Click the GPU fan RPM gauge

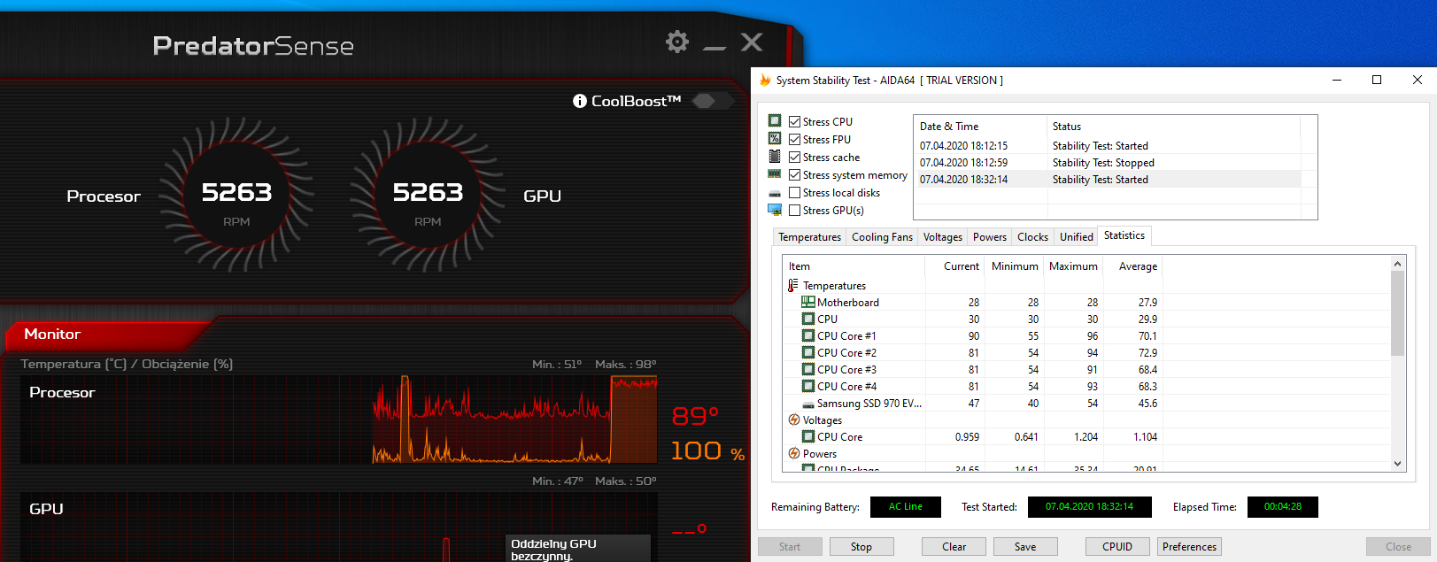[x=428, y=196]
